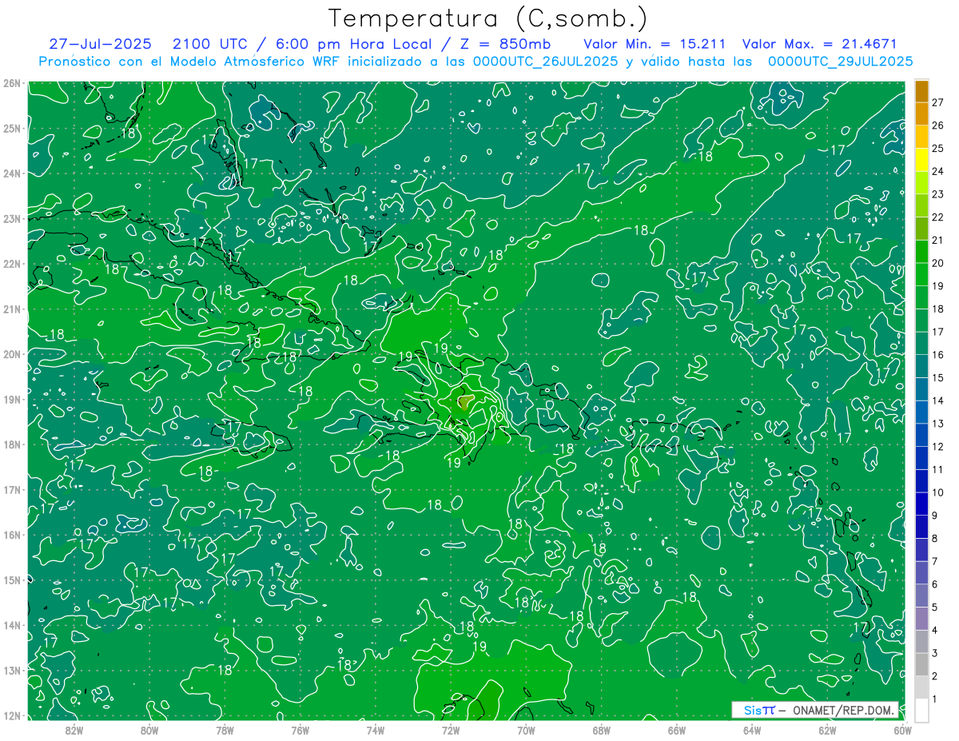Click the 12N latitude axis label

click(12, 715)
